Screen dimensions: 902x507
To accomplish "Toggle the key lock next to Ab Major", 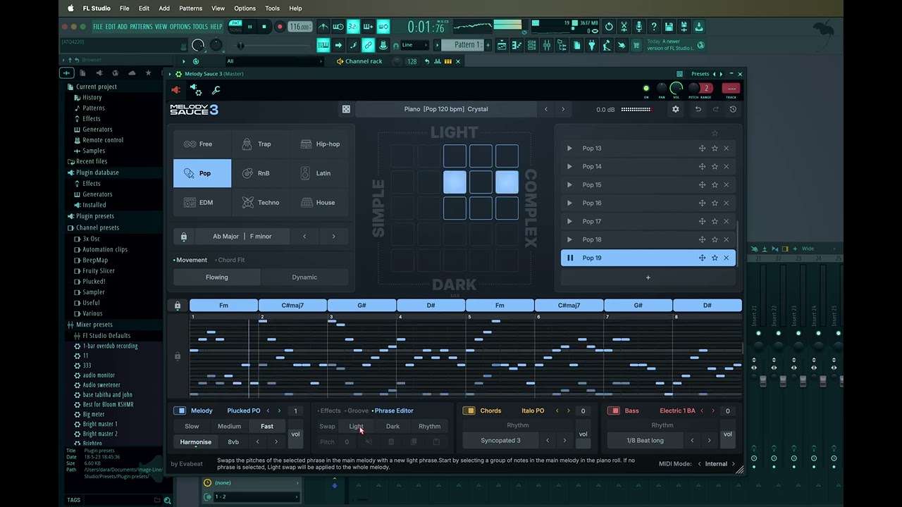I will (184, 237).
